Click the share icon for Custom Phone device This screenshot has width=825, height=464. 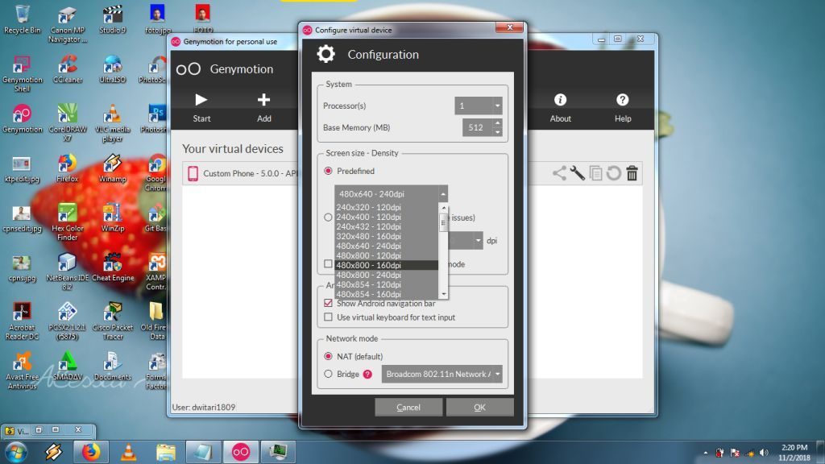point(559,173)
